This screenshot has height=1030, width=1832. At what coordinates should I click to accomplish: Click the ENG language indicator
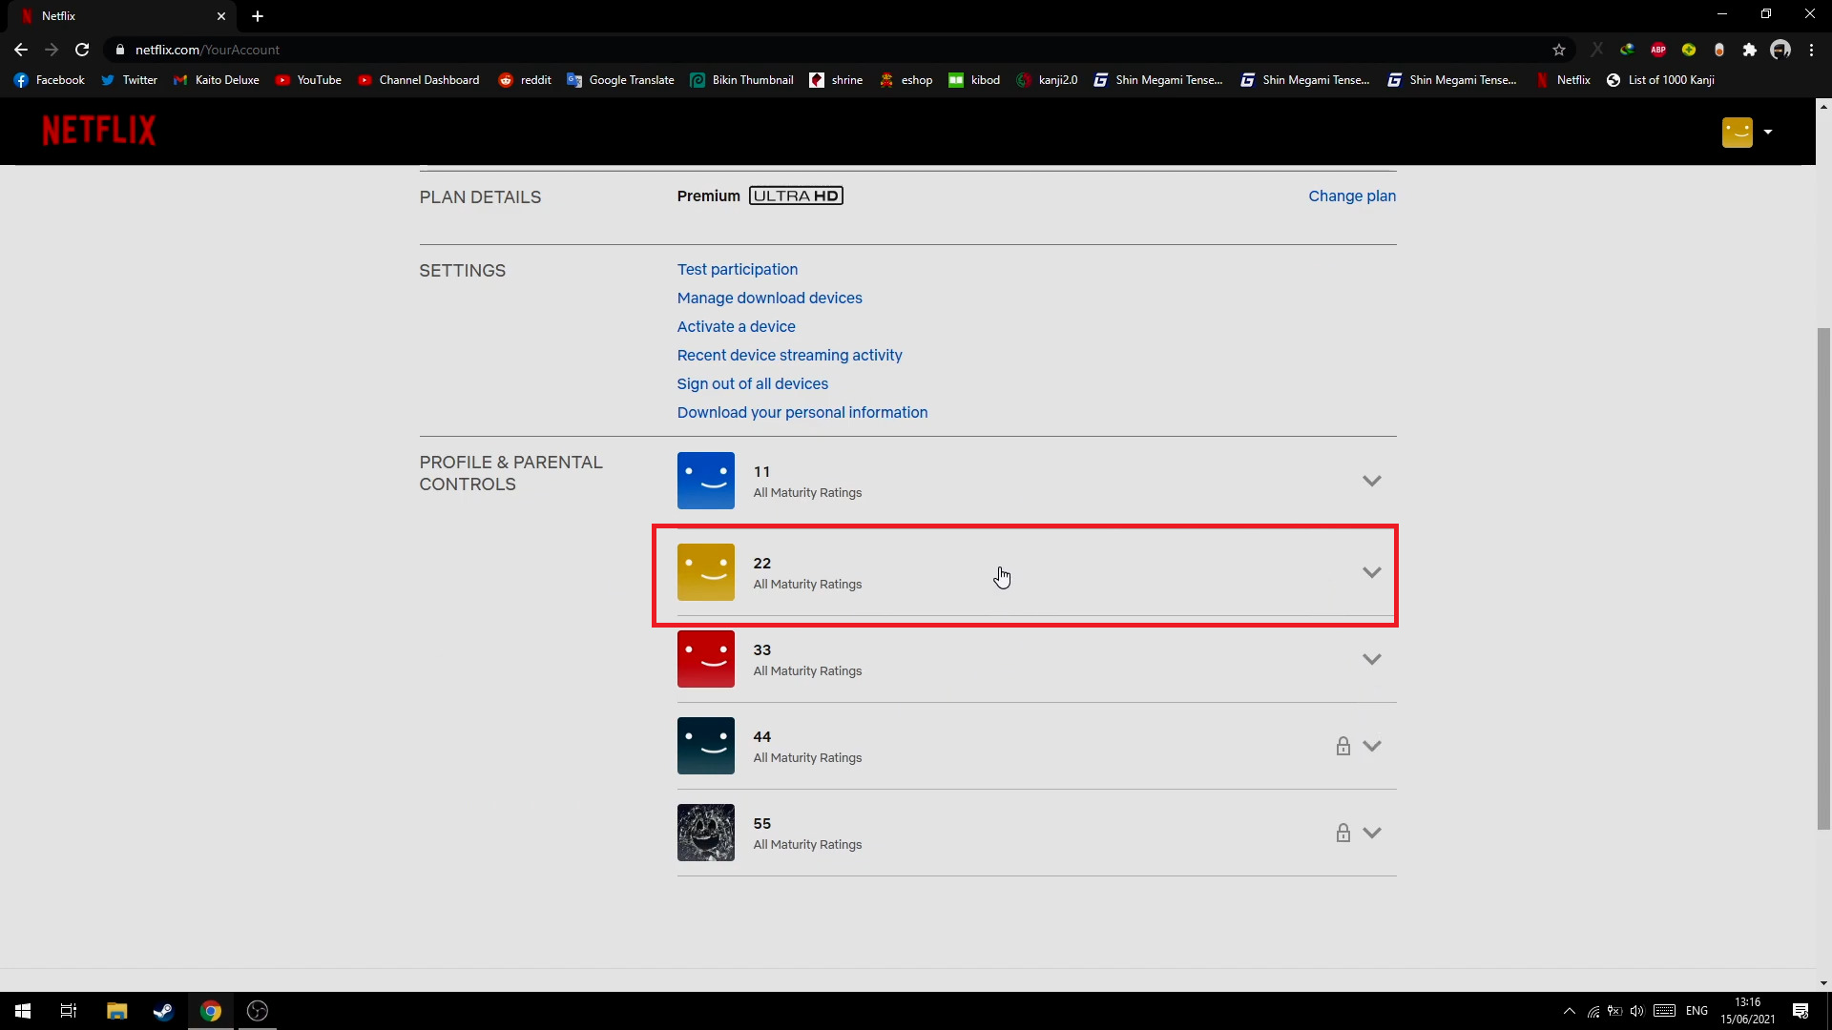pos(1697,1011)
